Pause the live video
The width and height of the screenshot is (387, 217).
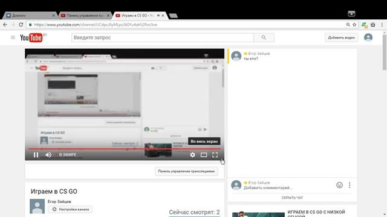coord(36,155)
